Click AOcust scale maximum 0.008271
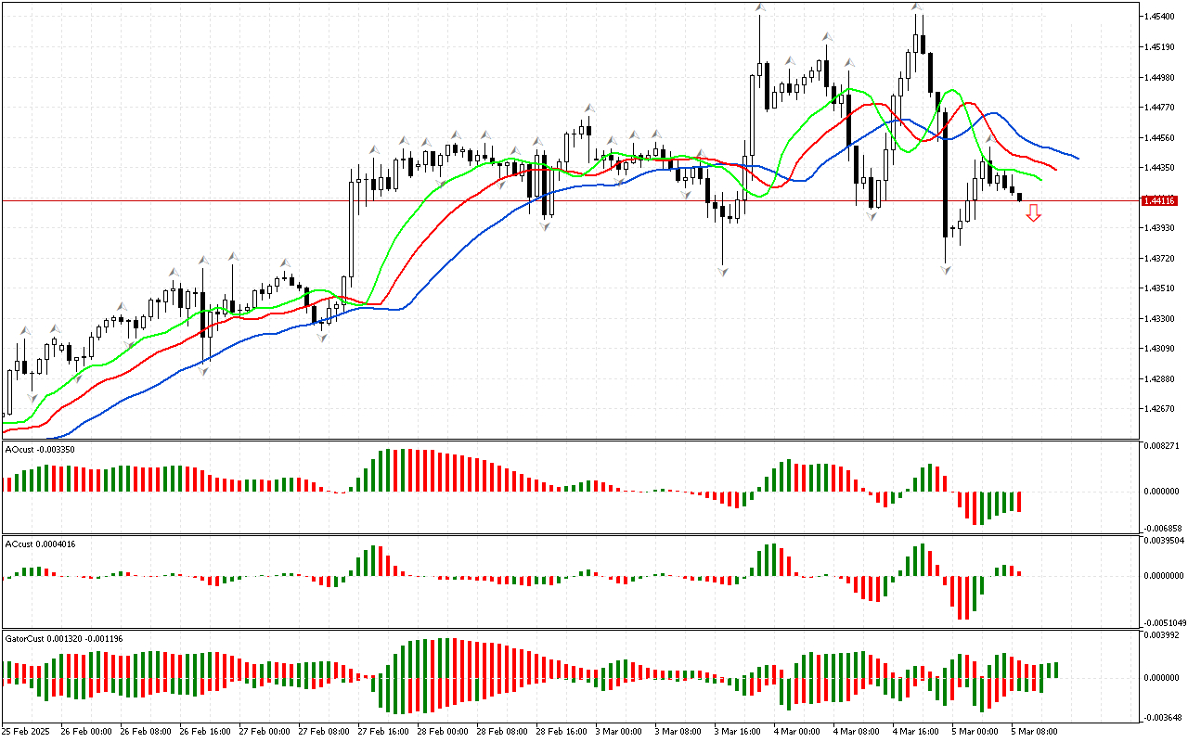 pos(1161,446)
